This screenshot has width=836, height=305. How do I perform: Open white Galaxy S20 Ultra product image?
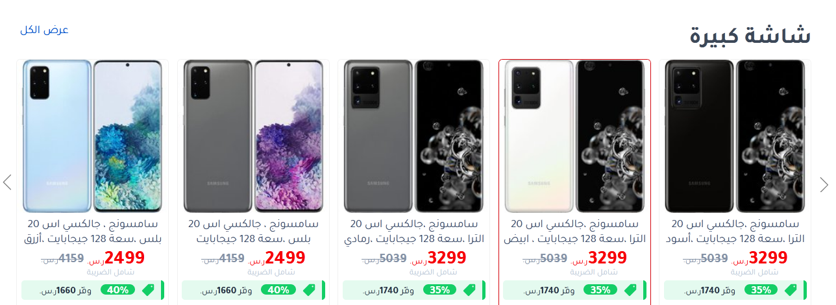point(574,136)
